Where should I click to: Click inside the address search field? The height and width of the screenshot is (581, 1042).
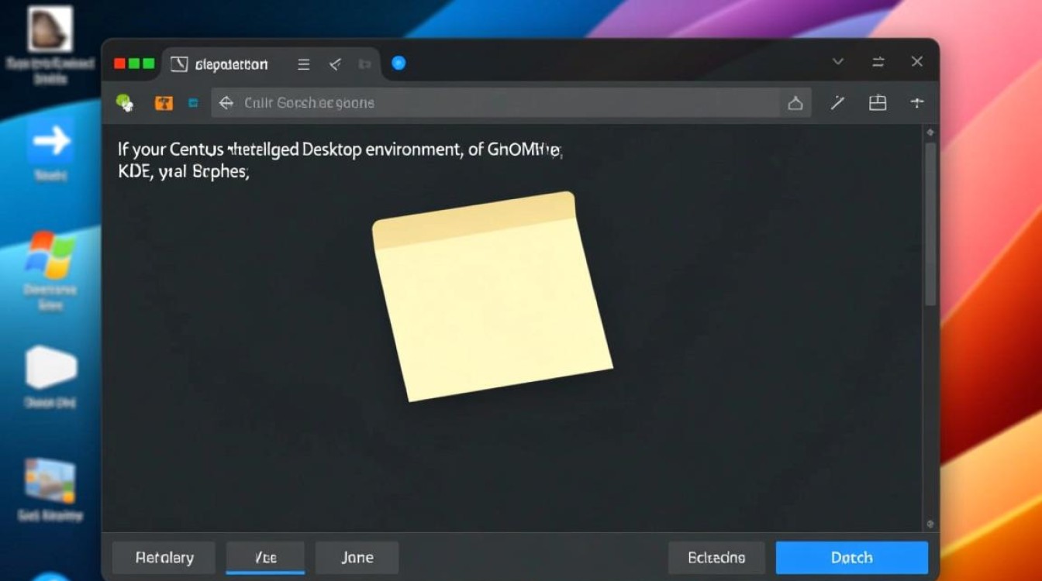[x=496, y=103]
